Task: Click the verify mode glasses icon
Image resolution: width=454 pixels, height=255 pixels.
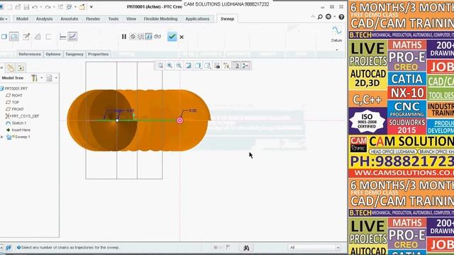Action: (x=157, y=37)
